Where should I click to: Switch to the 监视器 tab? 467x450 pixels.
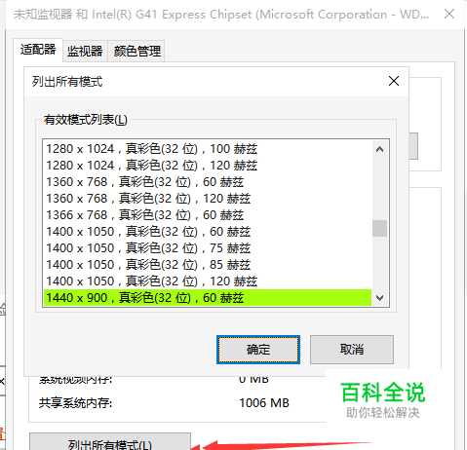(85, 51)
